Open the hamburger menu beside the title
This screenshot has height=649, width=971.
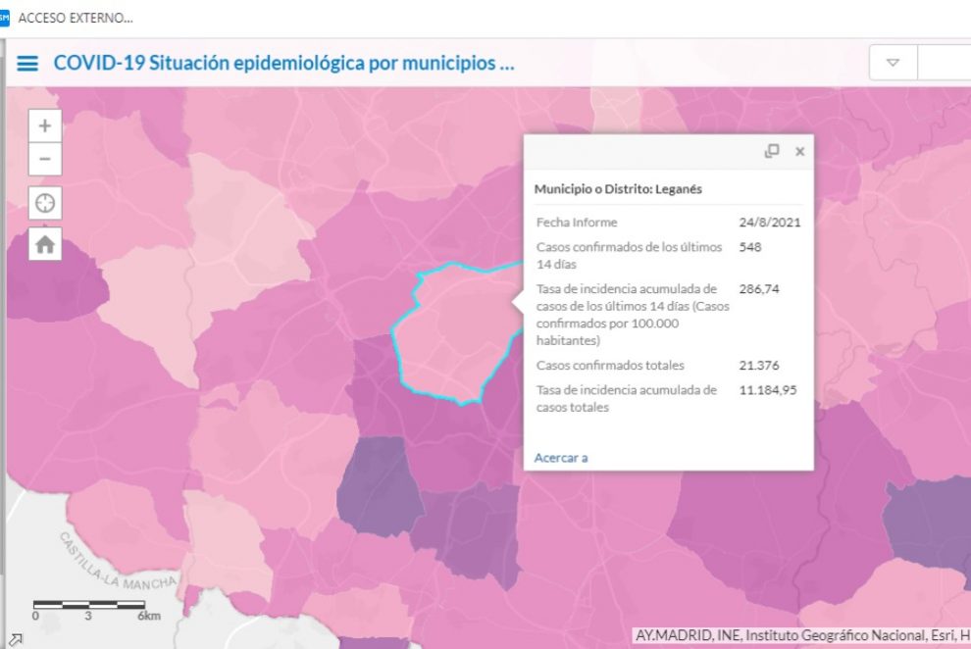(27, 64)
